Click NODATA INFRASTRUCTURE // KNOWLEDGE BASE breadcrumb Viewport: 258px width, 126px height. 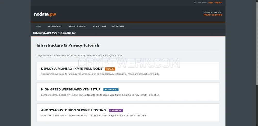pyautogui.click(x=55, y=33)
